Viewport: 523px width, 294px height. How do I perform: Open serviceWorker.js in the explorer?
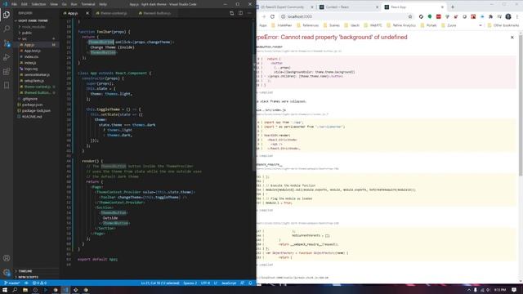point(37,74)
